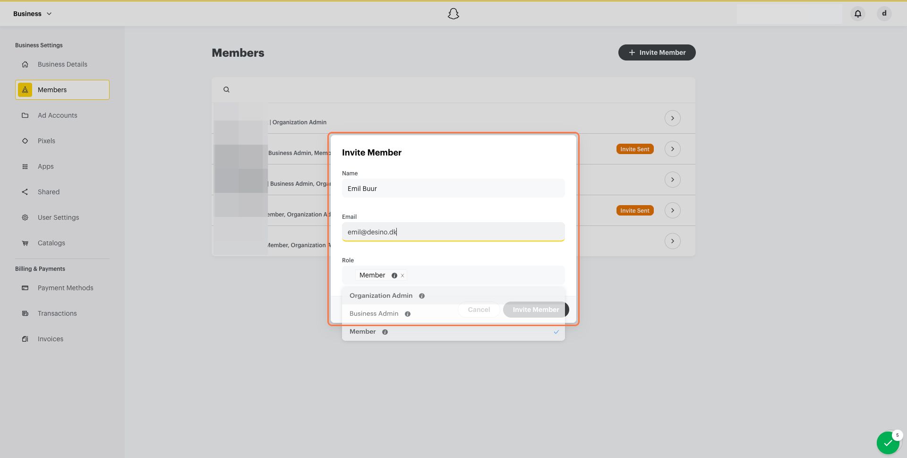
Task: Click the yellow Members sidebar icon
Action: 25,90
